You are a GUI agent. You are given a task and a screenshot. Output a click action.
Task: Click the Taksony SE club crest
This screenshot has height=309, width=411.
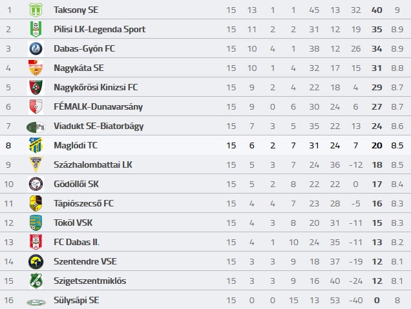pyautogui.click(x=36, y=10)
